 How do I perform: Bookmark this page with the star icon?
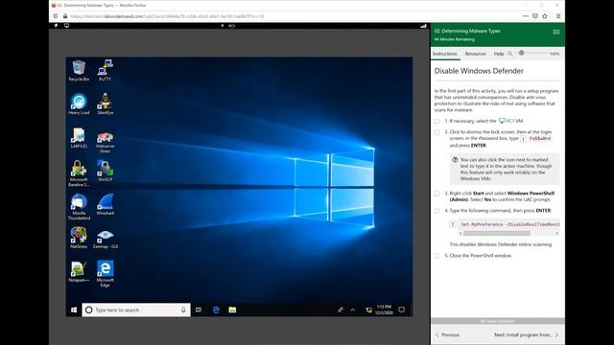545,16
